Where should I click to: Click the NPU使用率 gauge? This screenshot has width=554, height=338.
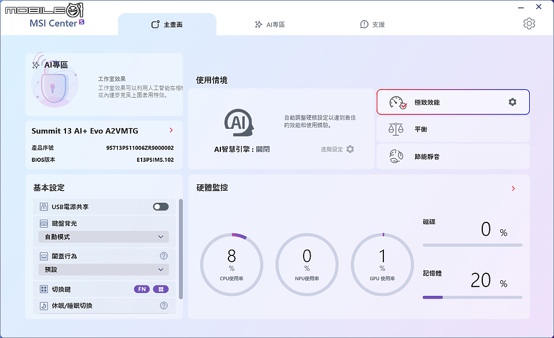click(x=307, y=265)
